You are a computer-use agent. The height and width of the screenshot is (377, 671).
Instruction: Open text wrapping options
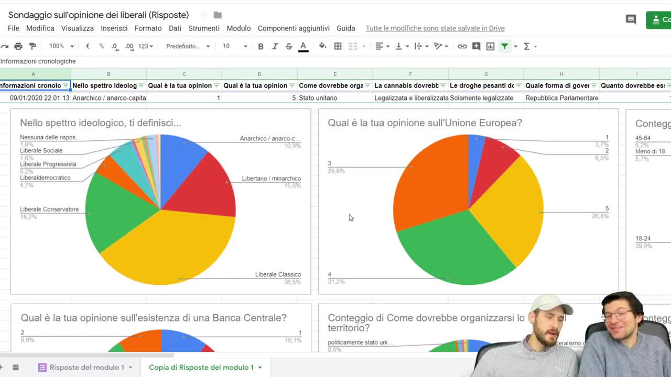421,46
